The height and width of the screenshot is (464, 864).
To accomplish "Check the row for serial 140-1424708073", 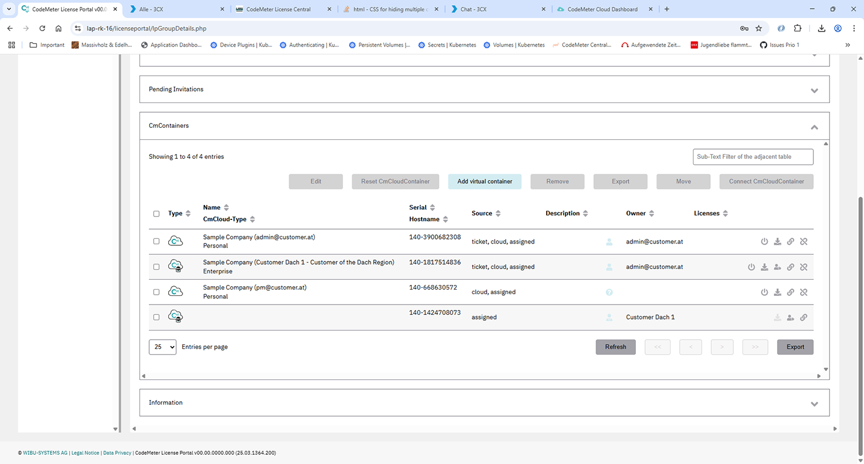I will 156,317.
